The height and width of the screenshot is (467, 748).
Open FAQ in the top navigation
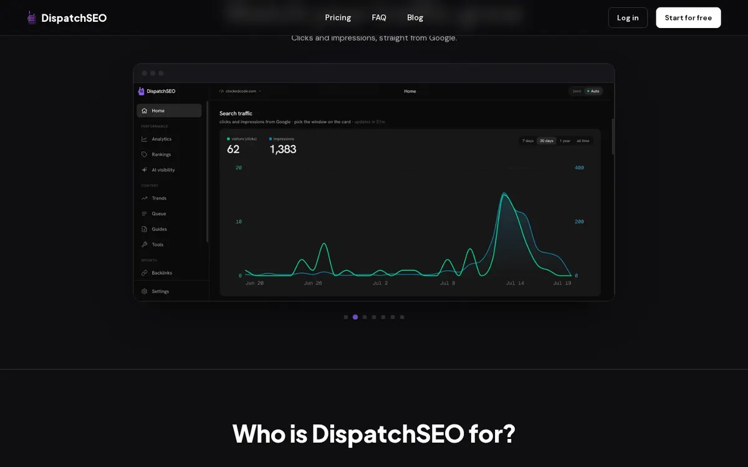pos(379,17)
